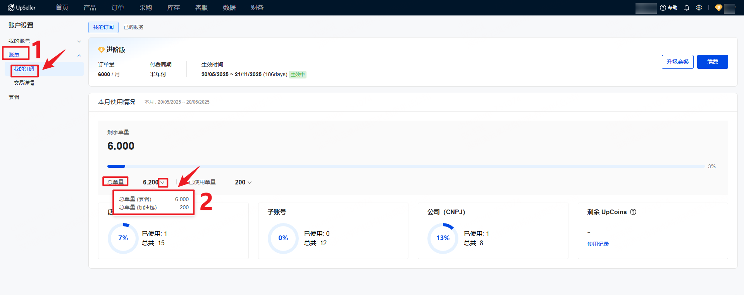Click the UpSeller logo
Screen dimensions: 744x295
(x=22, y=8)
